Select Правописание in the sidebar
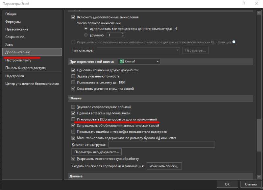 coord(32,29)
